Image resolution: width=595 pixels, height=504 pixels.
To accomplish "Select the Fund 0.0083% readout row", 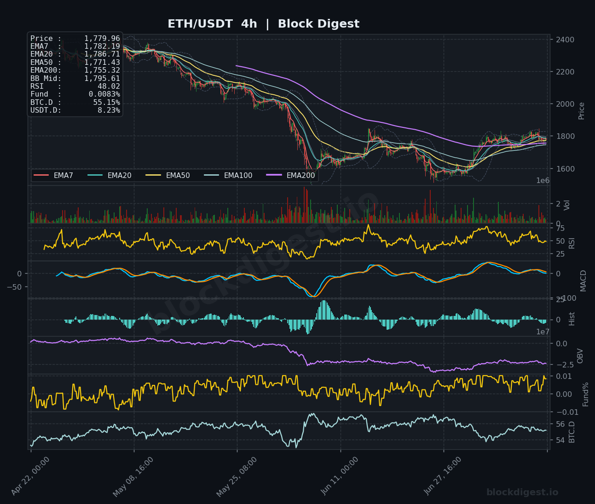I will pyautogui.click(x=75, y=94).
